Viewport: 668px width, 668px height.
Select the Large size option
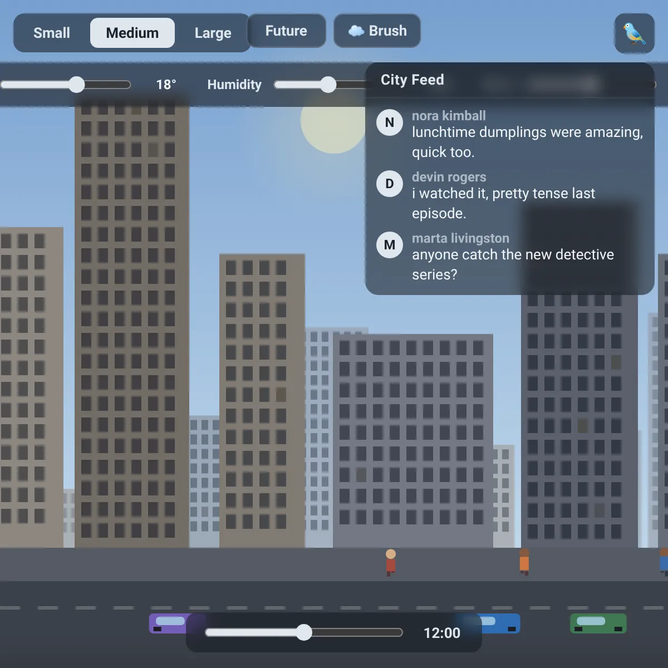point(213,33)
